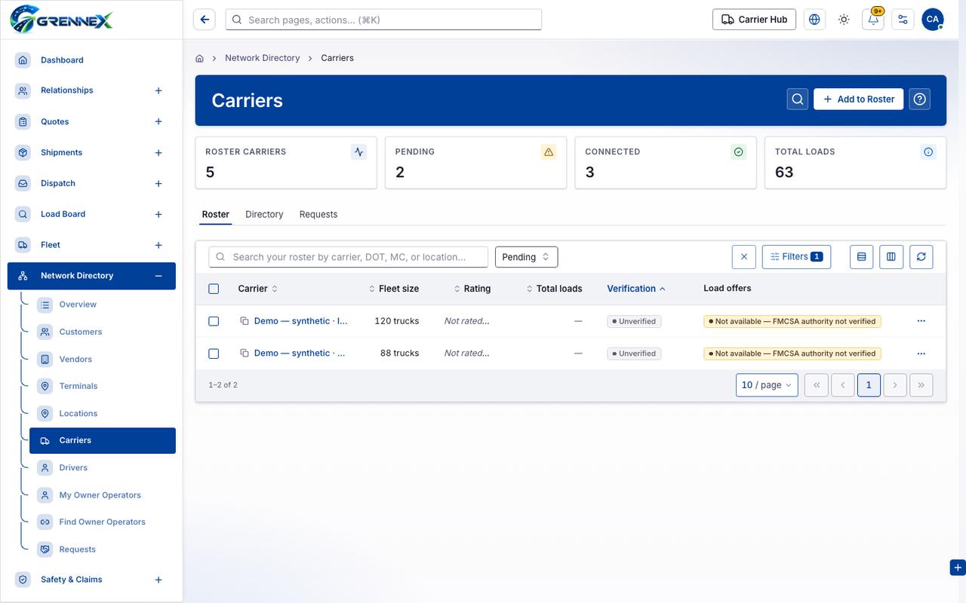Image resolution: width=966 pixels, height=603 pixels.
Task: Open the notifications bell
Action: [873, 20]
